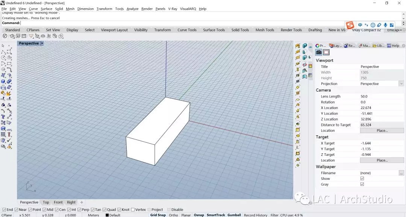The height and width of the screenshot is (217, 406).
Task: Select the Arc tool
Action: tap(3, 63)
